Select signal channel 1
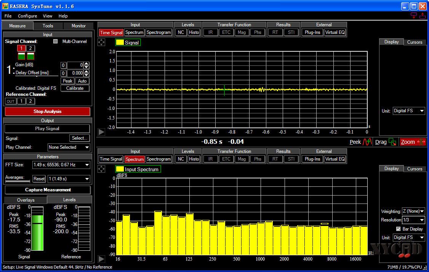 [x=21, y=48]
